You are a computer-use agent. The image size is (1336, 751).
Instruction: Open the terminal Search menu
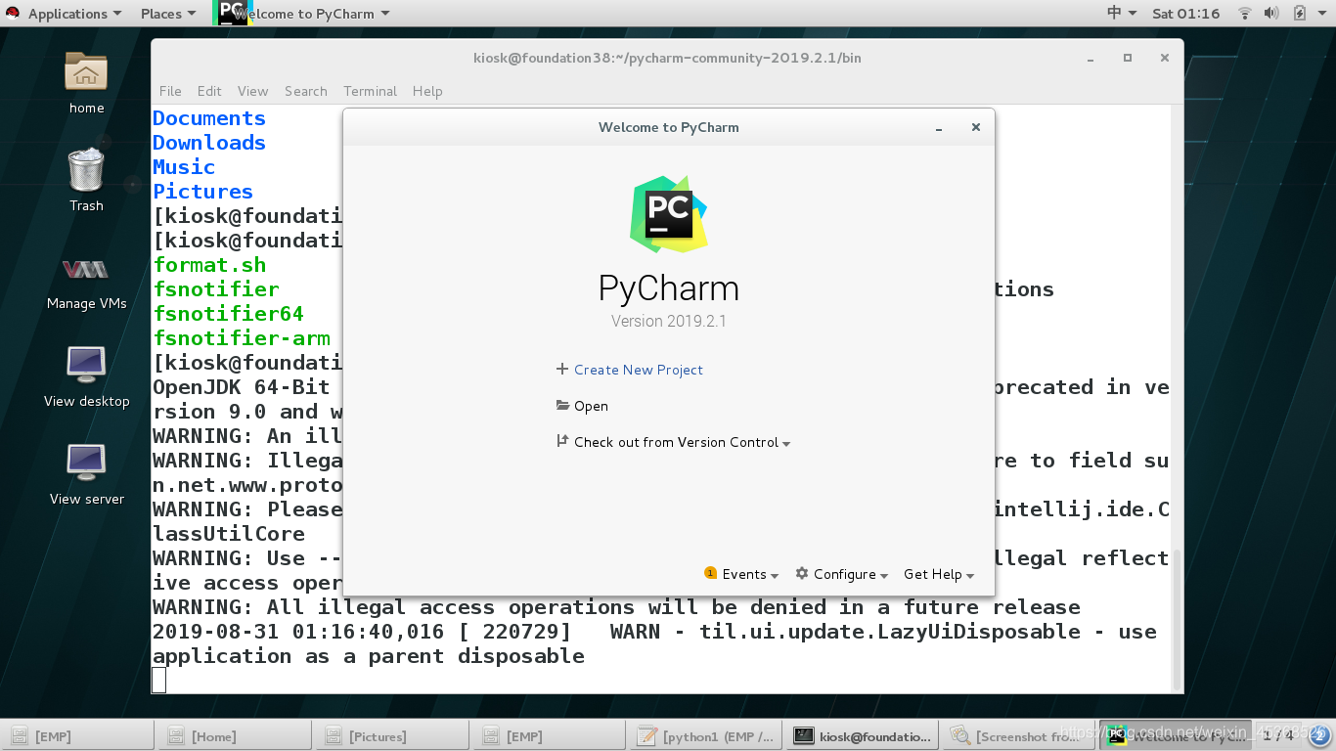(306, 91)
